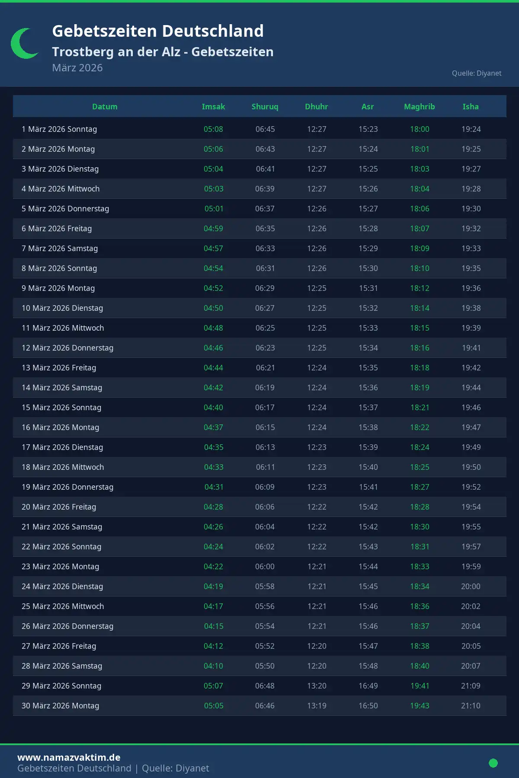Click Isha time 21:10 on 30 März
The width and height of the screenshot is (519, 778).
coord(471,706)
